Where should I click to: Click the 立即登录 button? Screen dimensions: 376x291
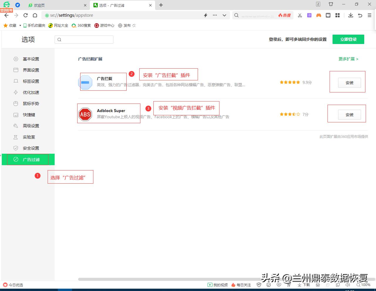point(348,39)
